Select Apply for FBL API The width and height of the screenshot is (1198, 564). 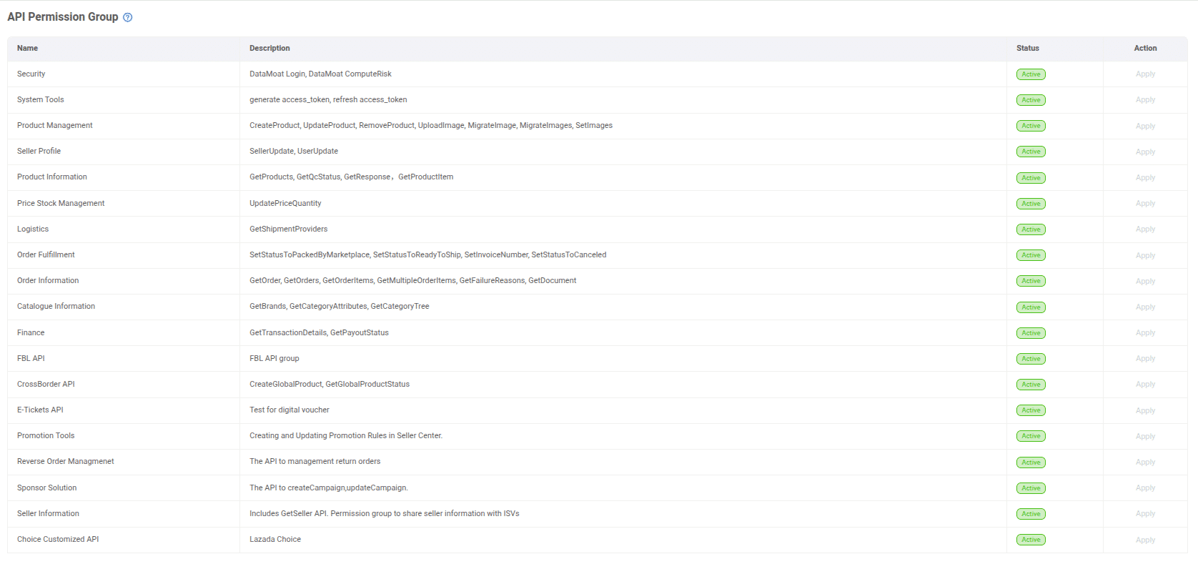(x=1145, y=359)
